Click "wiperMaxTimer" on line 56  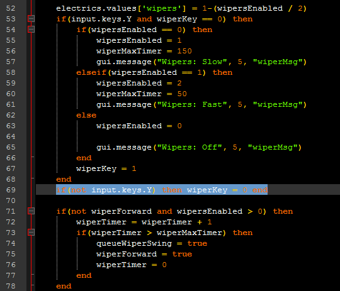[x=129, y=51]
